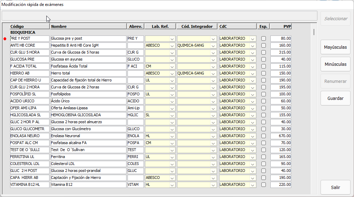
Task: Open the Lab. Ref. dropdown for HEMOGLOBINA GLICOSILADA
Action: [x=172, y=115]
